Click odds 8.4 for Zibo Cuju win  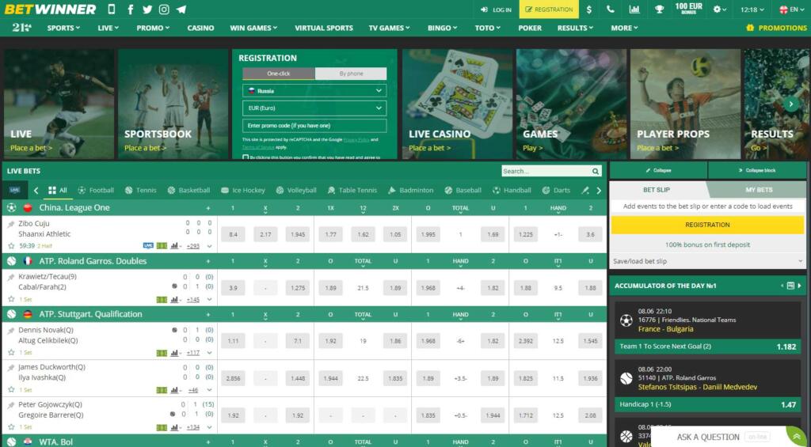[234, 235]
